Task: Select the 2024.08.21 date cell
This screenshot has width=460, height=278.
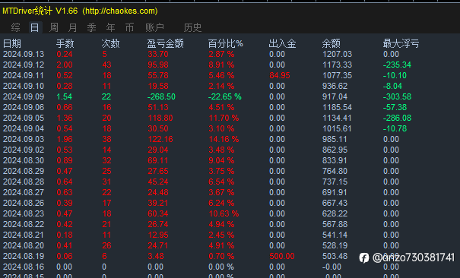Action: pyautogui.click(x=24, y=235)
